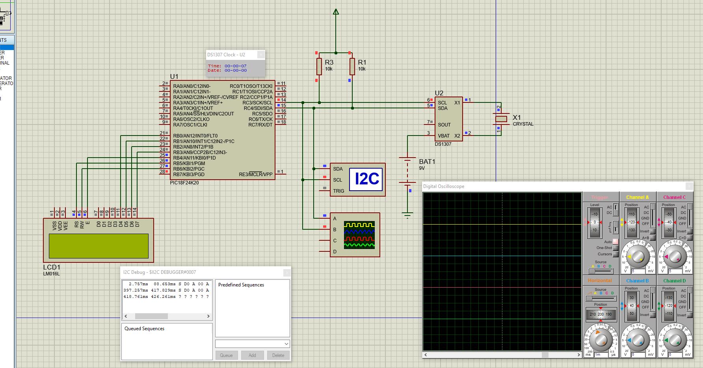The image size is (703, 368).
Task: Click the Channel A volts value field
Action: tap(639, 271)
